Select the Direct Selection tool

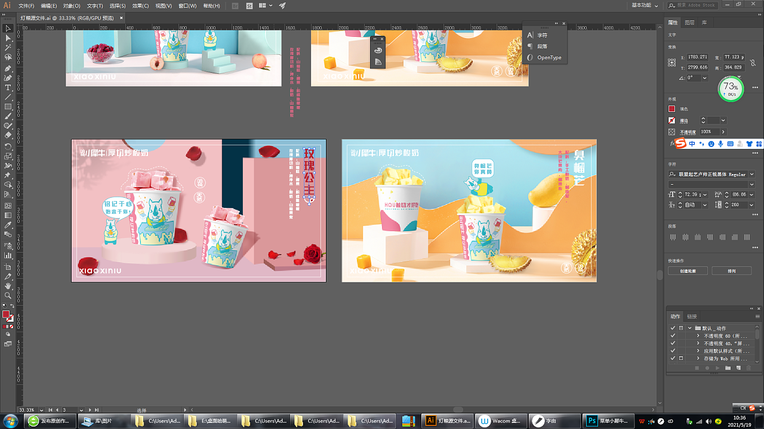click(8, 38)
